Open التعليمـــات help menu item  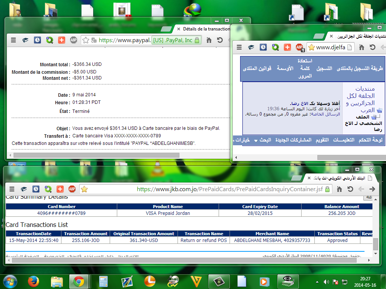click(344, 140)
